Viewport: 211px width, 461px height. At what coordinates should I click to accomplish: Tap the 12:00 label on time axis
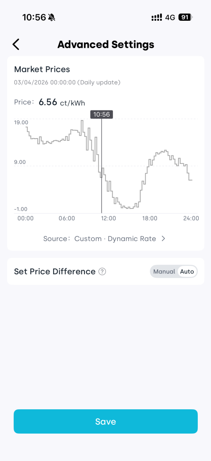click(108, 219)
